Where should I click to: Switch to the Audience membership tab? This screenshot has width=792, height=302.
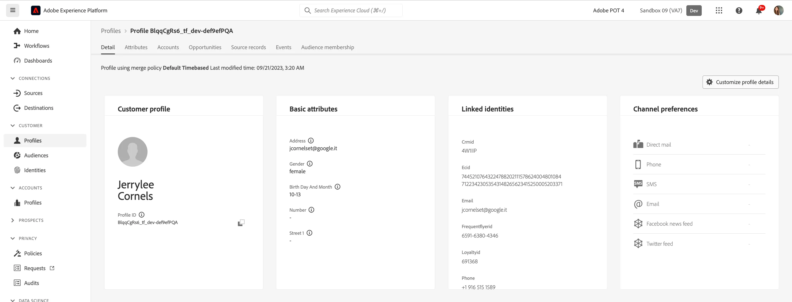pos(327,47)
